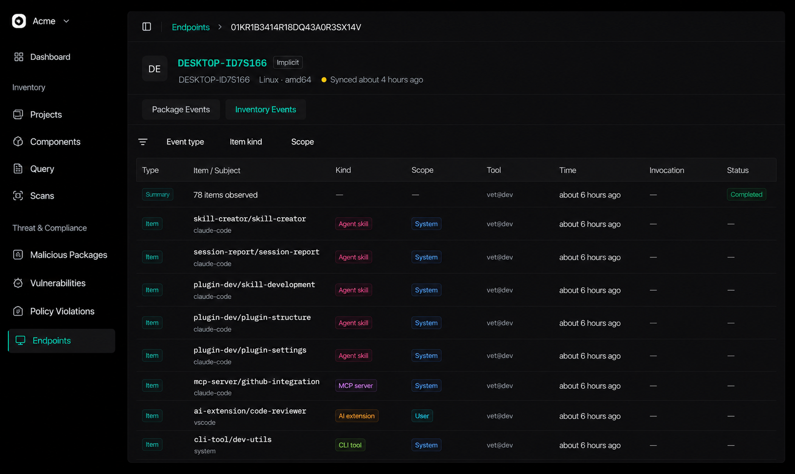The image size is (795, 474).
Task: Click the Components cube icon
Action: tap(18, 141)
